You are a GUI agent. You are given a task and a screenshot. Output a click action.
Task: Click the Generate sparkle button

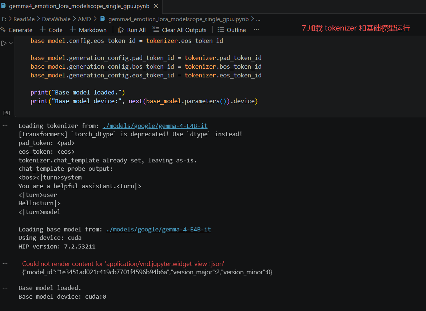[x=16, y=30]
